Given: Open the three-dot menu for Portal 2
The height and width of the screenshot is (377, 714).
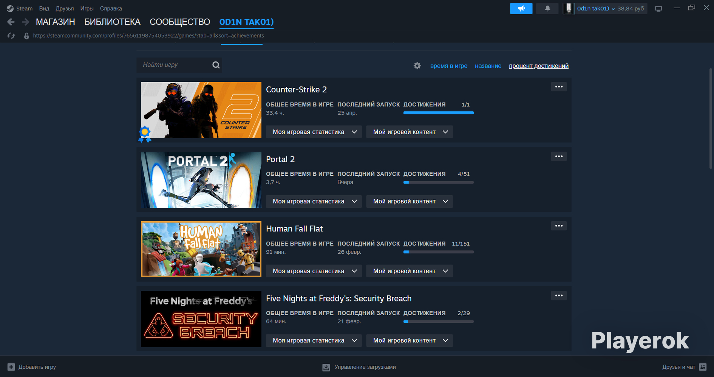Looking at the screenshot, I should pos(559,156).
